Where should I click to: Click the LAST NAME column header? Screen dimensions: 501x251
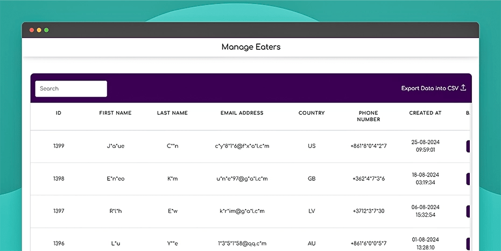point(172,113)
